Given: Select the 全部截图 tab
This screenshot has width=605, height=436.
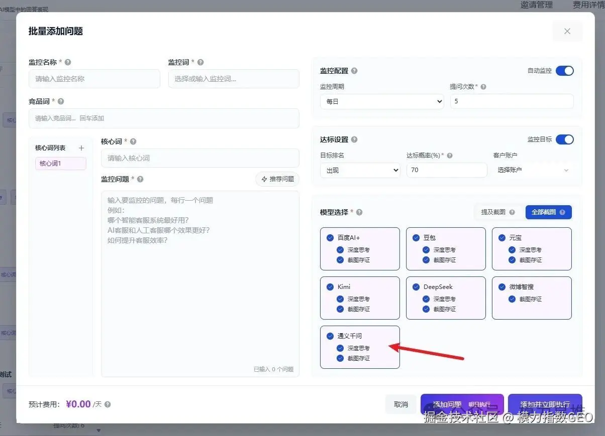Looking at the screenshot, I should click(x=549, y=212).
